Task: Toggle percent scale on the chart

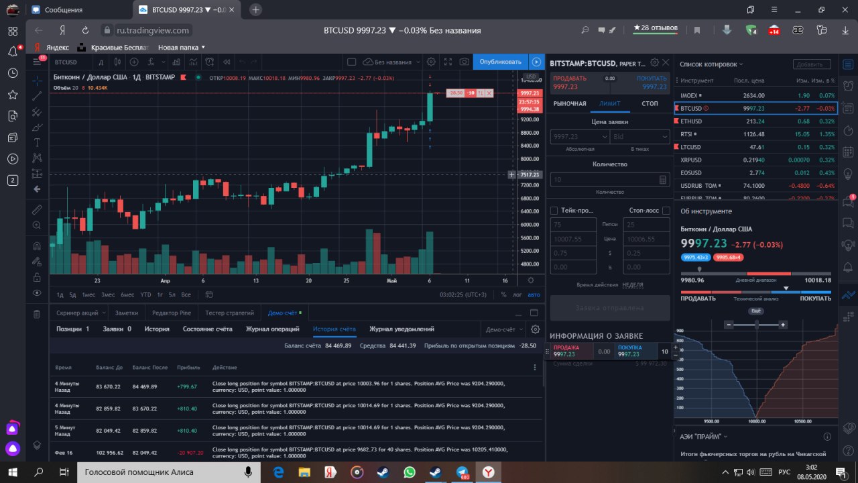Action: pos(503,294)
